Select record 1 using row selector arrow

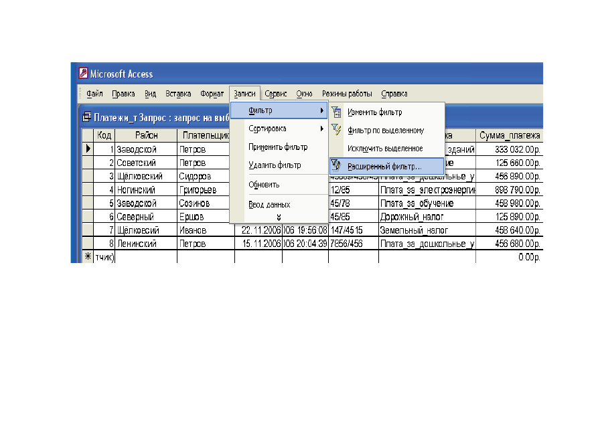[88, 149]
